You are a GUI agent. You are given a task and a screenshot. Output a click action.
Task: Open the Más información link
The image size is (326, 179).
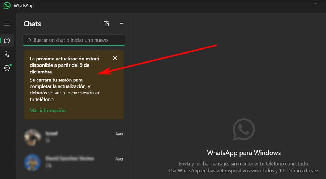47,111
